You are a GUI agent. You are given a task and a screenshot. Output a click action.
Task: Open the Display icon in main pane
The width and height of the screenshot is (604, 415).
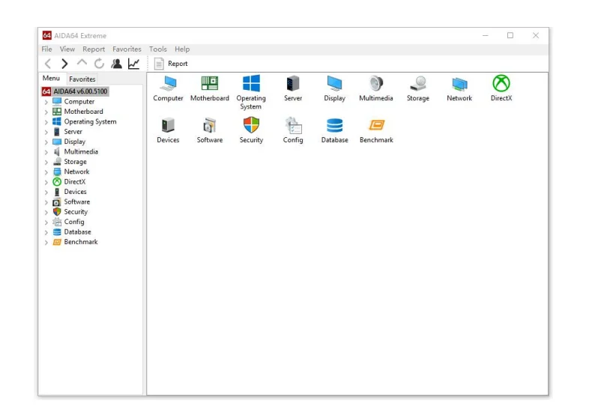[x=334, y=84]
